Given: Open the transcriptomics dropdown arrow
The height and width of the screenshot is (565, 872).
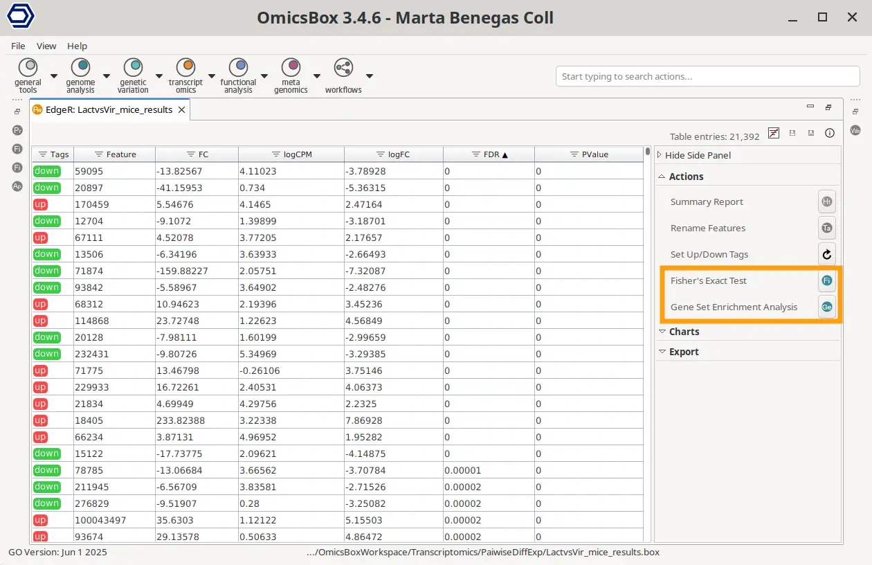Looking at the screenshot, I should tap(212, 76).
